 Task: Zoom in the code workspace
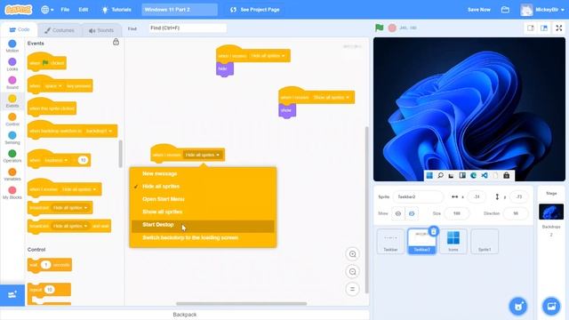352,254
